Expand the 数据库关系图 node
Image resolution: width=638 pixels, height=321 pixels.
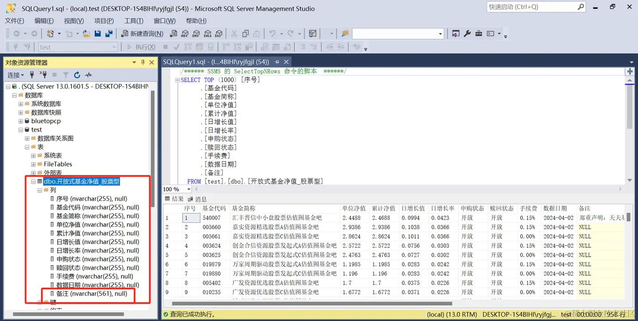click(27, 139)
